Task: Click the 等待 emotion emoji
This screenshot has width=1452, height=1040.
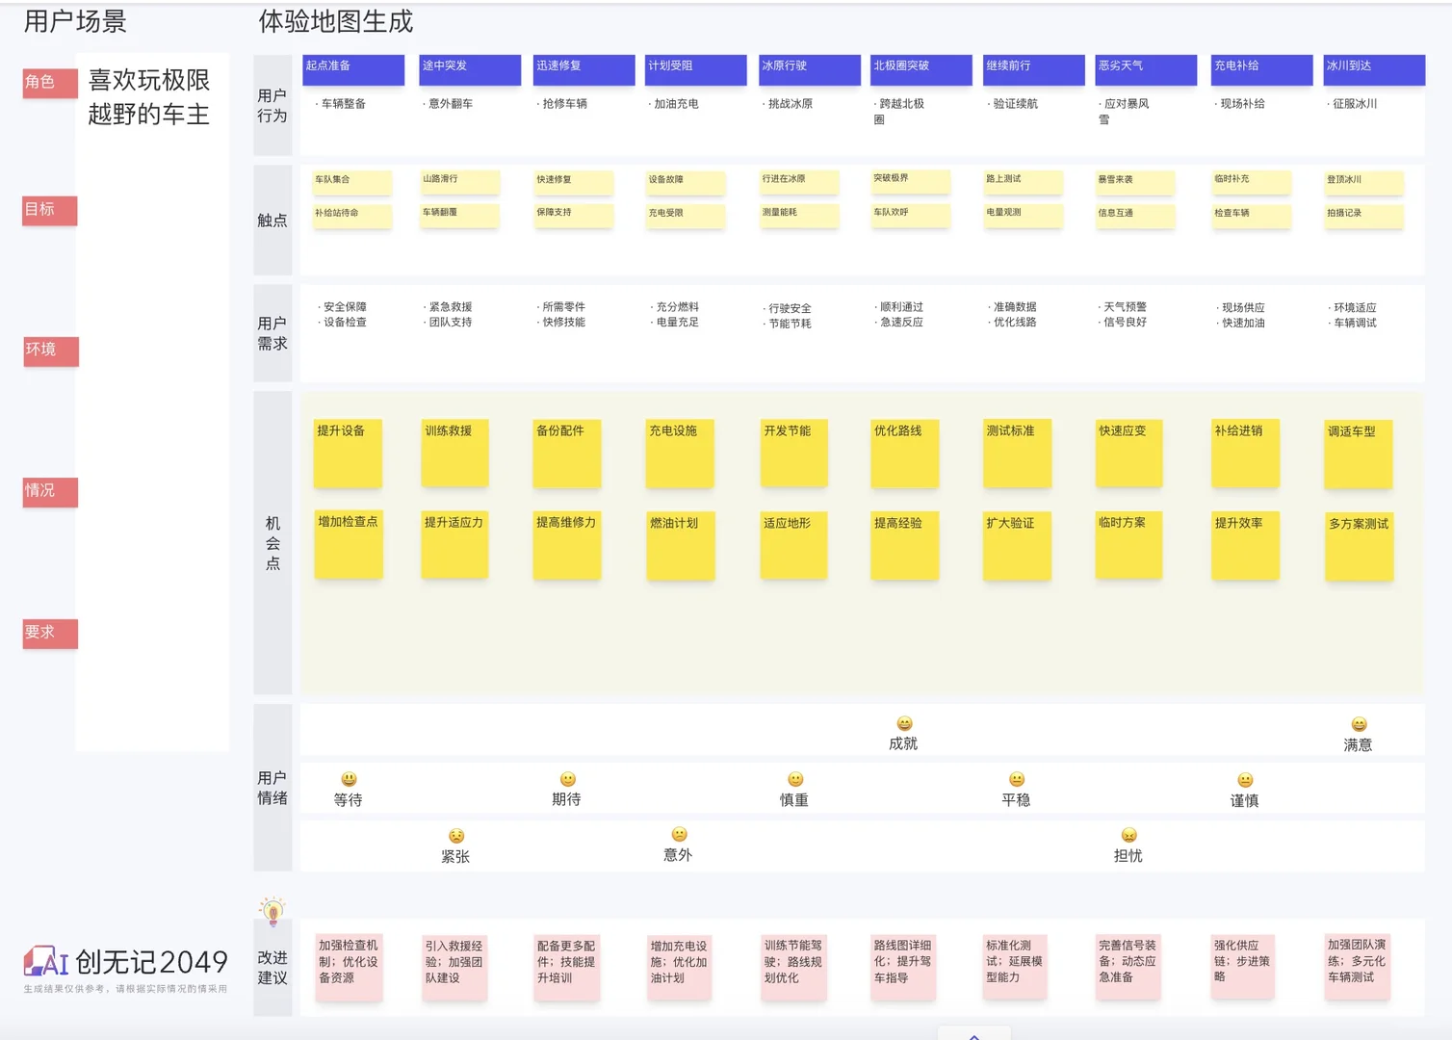Action: tap(349, 779)
